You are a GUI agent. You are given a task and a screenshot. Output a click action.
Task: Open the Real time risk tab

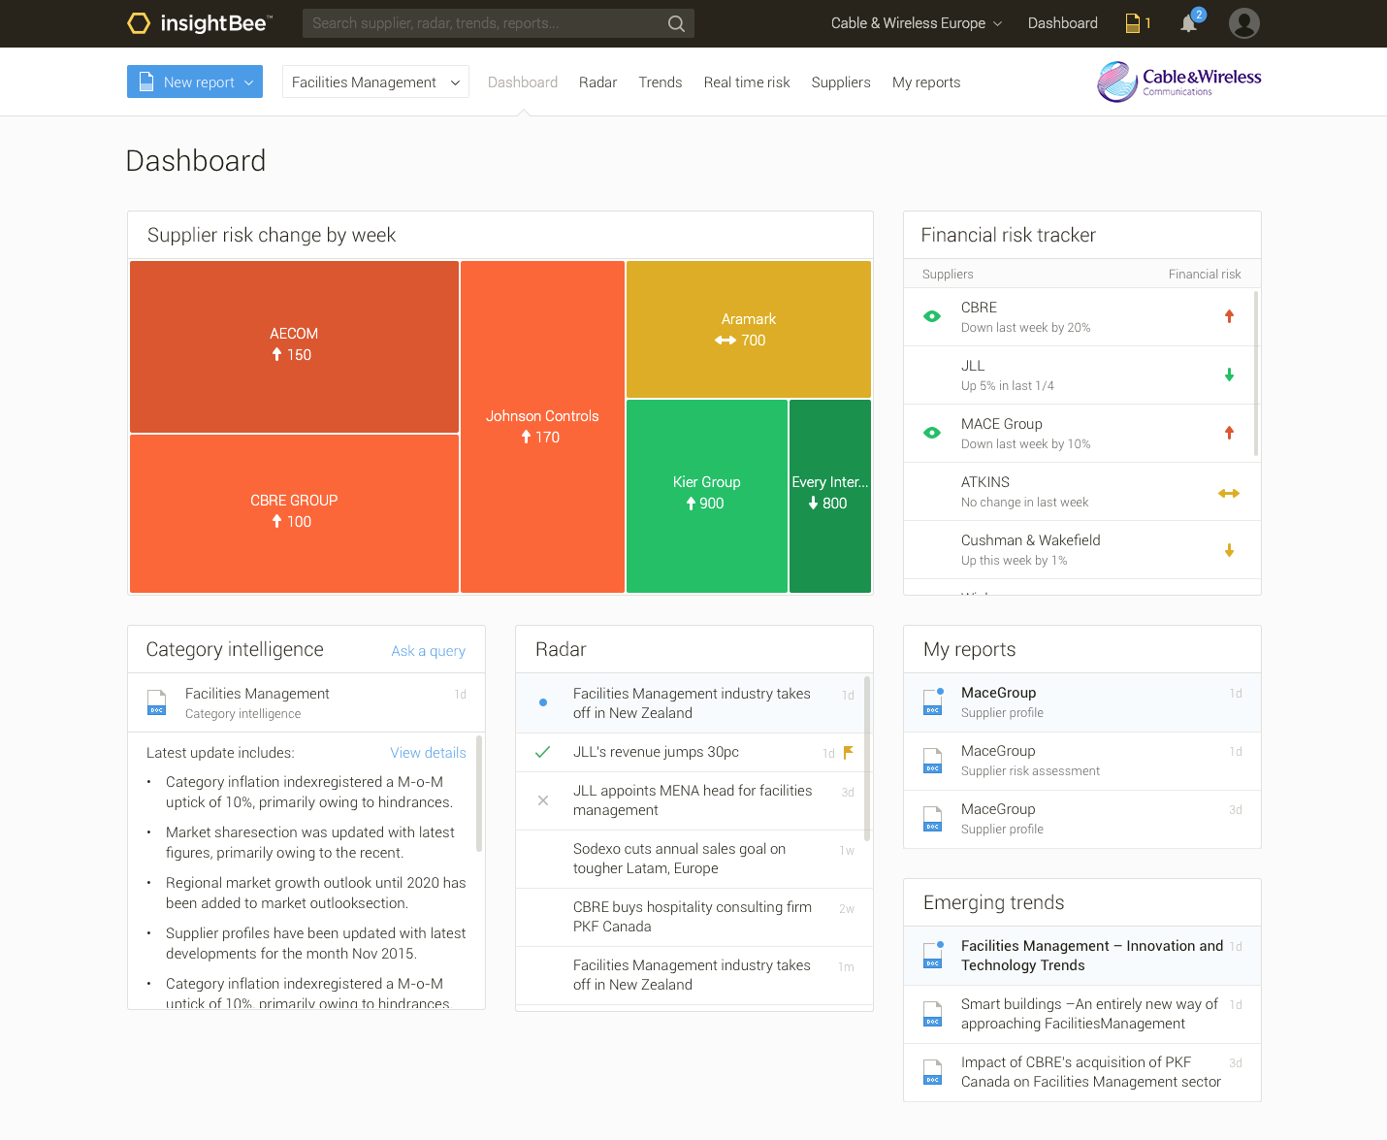point(747,82)
